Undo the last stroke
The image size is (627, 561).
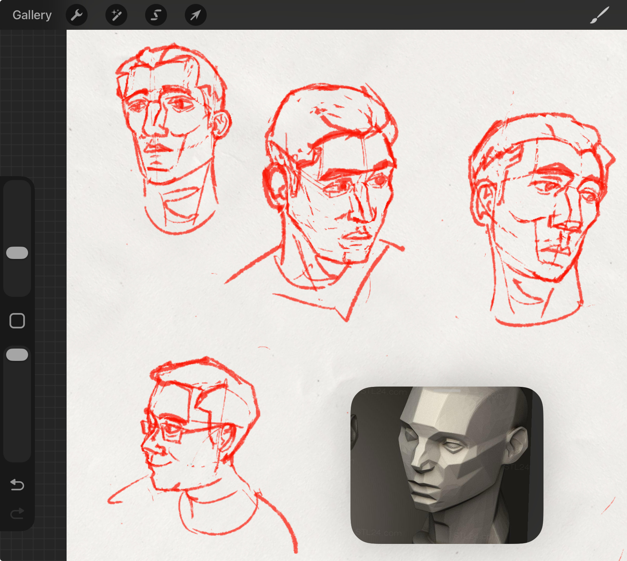(17, 485)
